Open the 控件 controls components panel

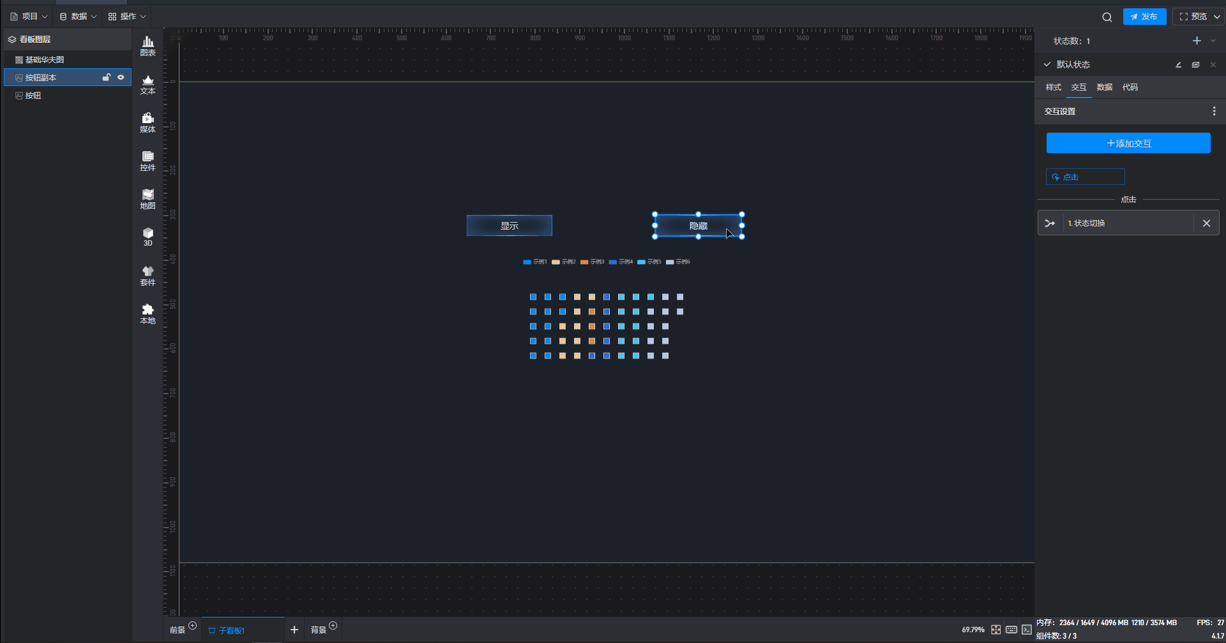pyautogui.click(x=148, y=161)
